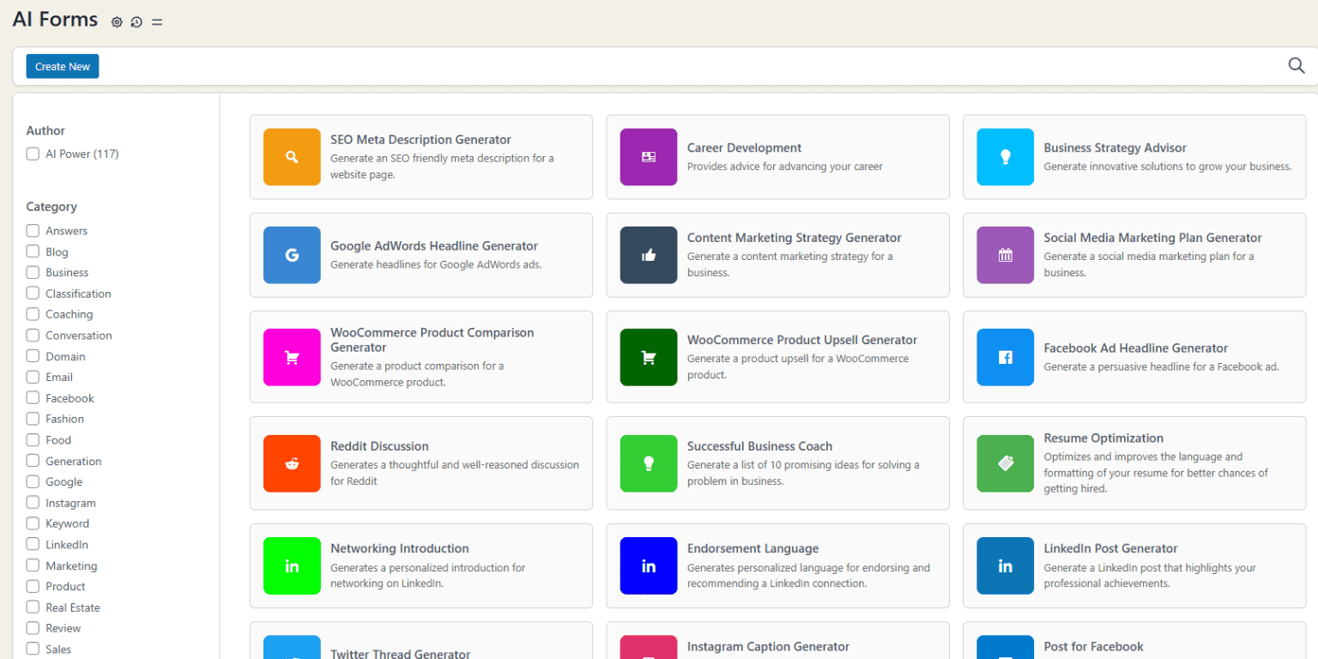Viewport: 1318px width, 659px height.
Task: Click the Content Marketing thumbs-up icon
Action: pyautogui.click(x=649, y=255)
